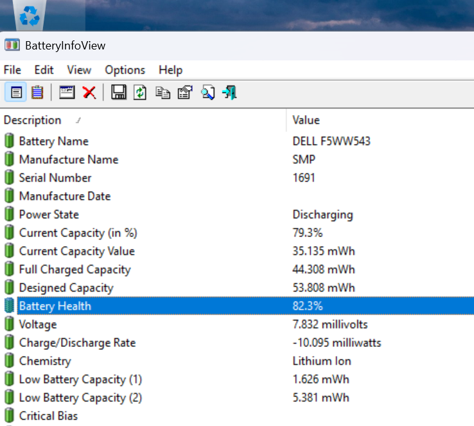The height and width of the screenshot is (426, 474).
Task: Click the Discharging value
Action: (x=322, y=215)
